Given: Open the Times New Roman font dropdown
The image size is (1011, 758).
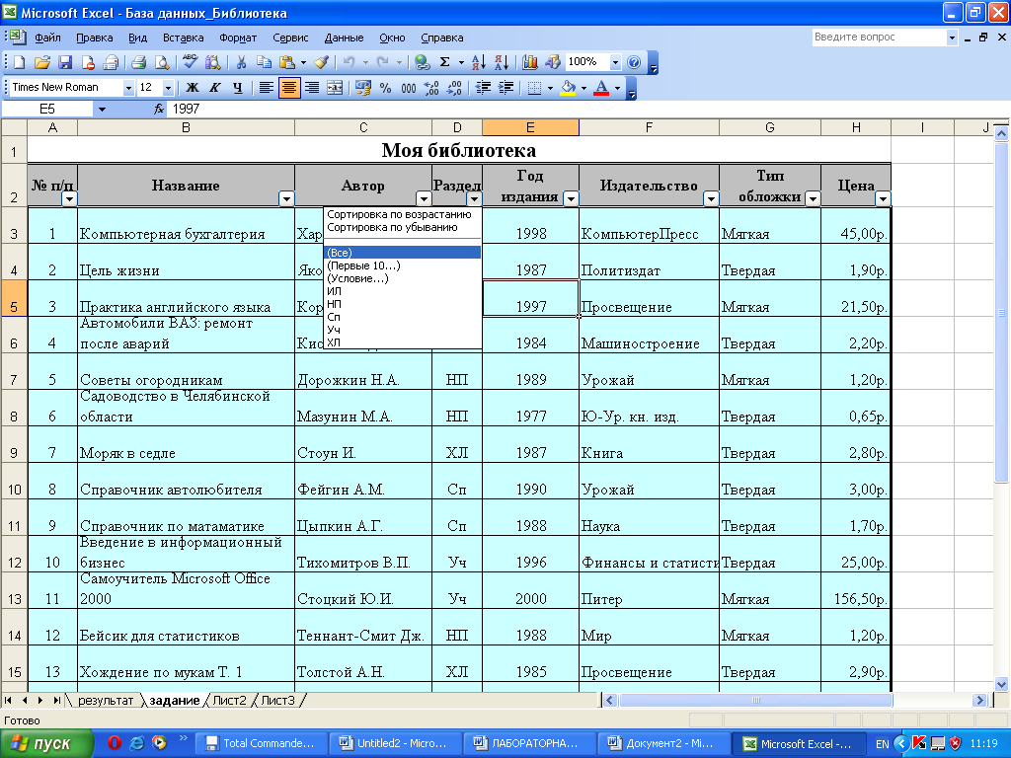Looking at the screenshot, I should pyautogui.click(x=128, y=88).
